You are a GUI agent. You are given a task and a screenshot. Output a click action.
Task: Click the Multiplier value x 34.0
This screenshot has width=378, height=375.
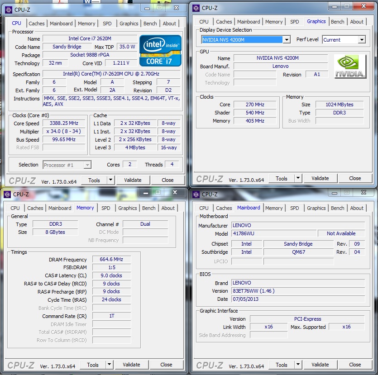point(64,131)
